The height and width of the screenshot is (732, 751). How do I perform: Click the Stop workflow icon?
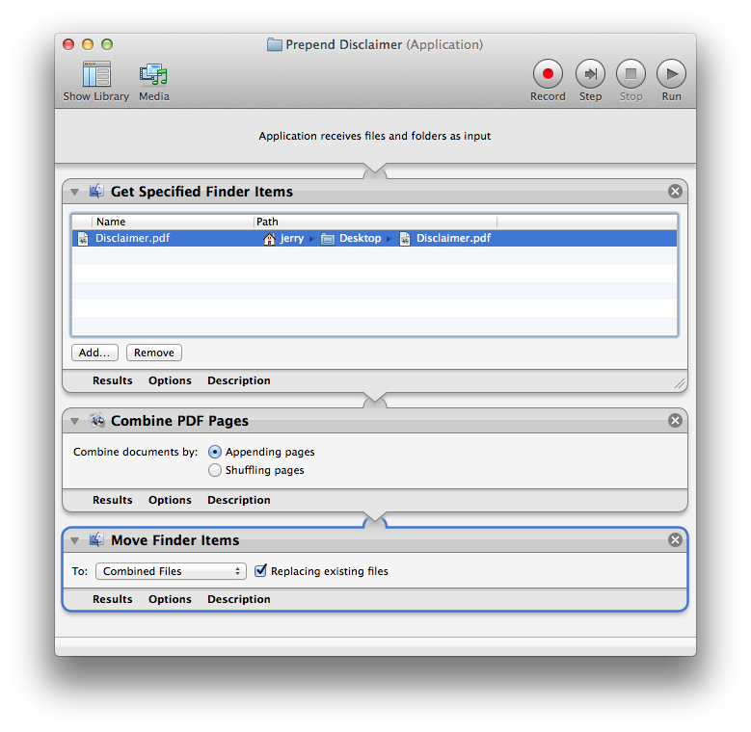tap(630, 74)
